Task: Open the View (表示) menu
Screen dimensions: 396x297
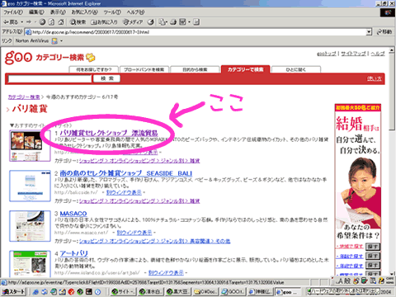Action: (x=58, y=12)
